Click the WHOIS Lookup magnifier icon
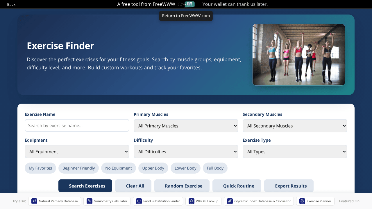 [192, 201]
